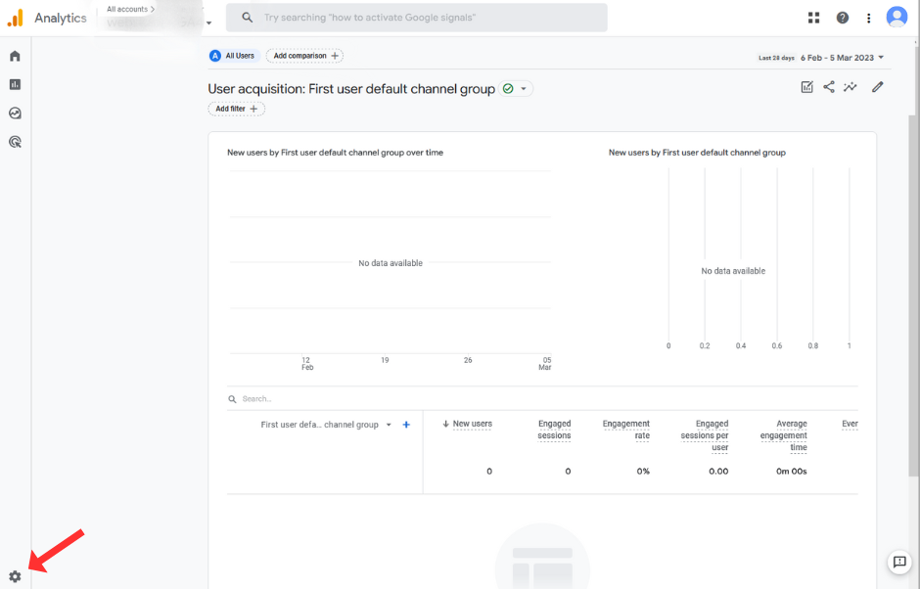Click the '0m 00s' value in table
The image size is (920, 589).
tap(792, 472)
